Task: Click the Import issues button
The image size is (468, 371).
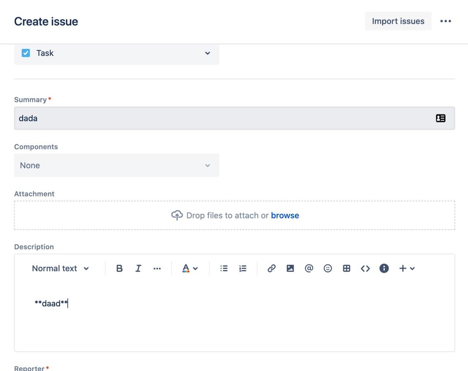Action: point(398,21)
